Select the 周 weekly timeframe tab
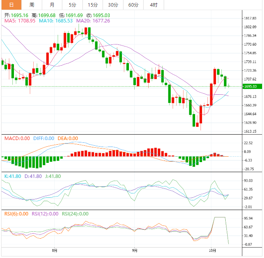The image size is (264, 258). click(x=32, y=5)
